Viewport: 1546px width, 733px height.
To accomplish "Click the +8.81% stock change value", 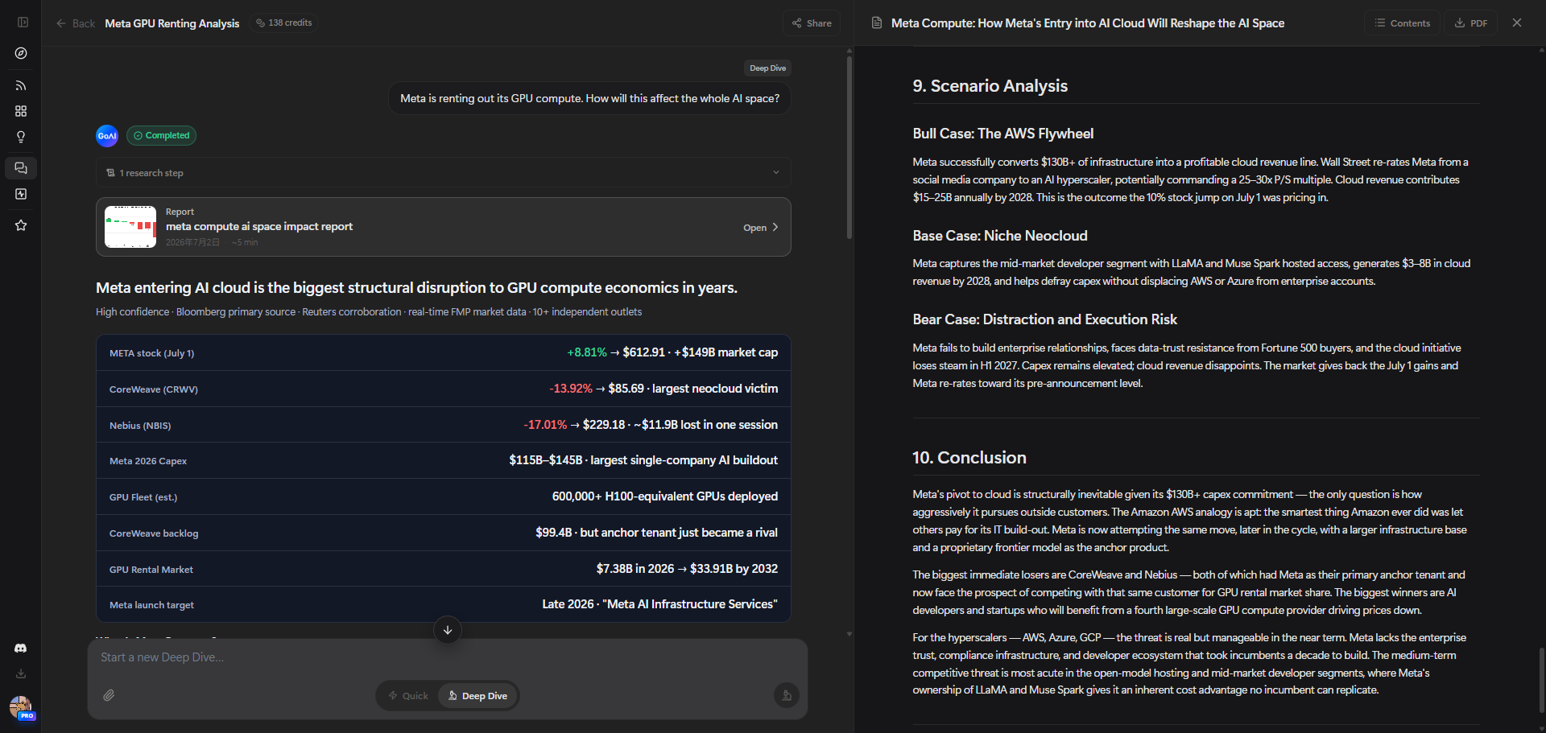I will click(587, 352).
